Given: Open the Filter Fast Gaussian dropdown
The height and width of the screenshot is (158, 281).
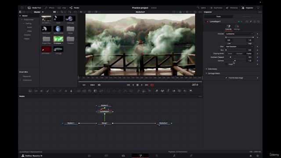Looking at the screenshot, I should [239, 47].
